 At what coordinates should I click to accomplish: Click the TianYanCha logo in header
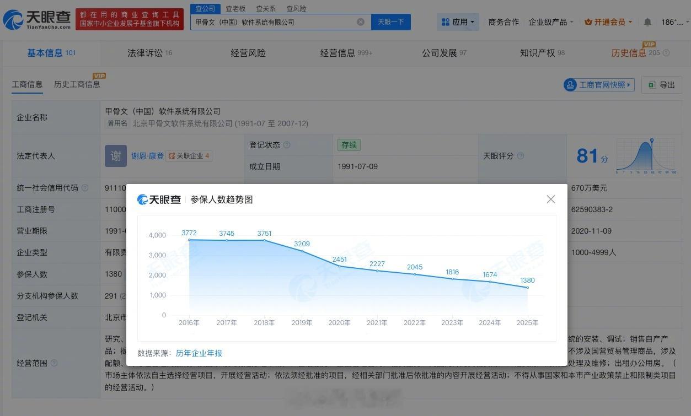37,20
